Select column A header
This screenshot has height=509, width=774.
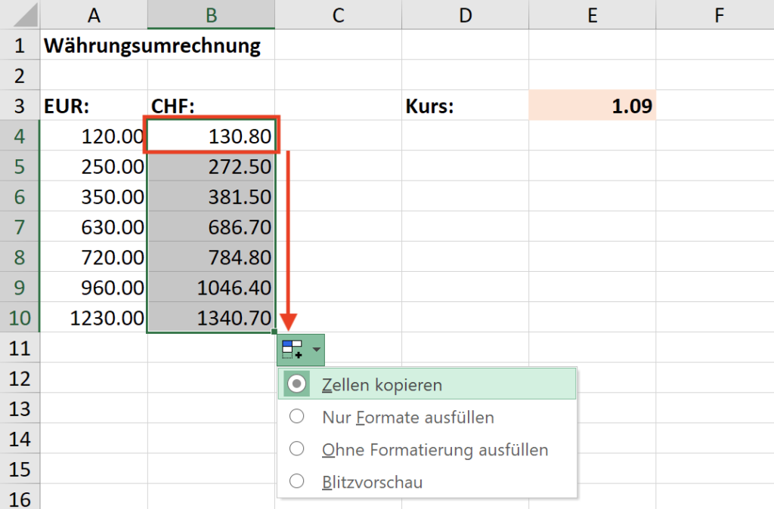[x=94, y=14]
